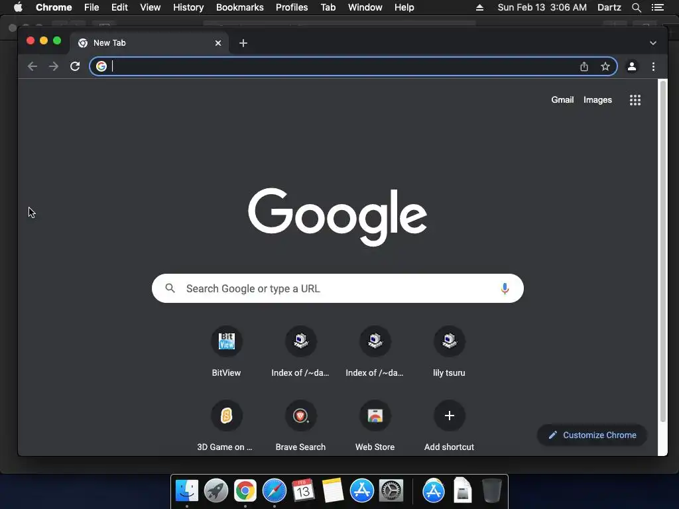Click the Dartz user name in menu bar
This screenshot has height=509, width=679.
[x=609, y=7]
